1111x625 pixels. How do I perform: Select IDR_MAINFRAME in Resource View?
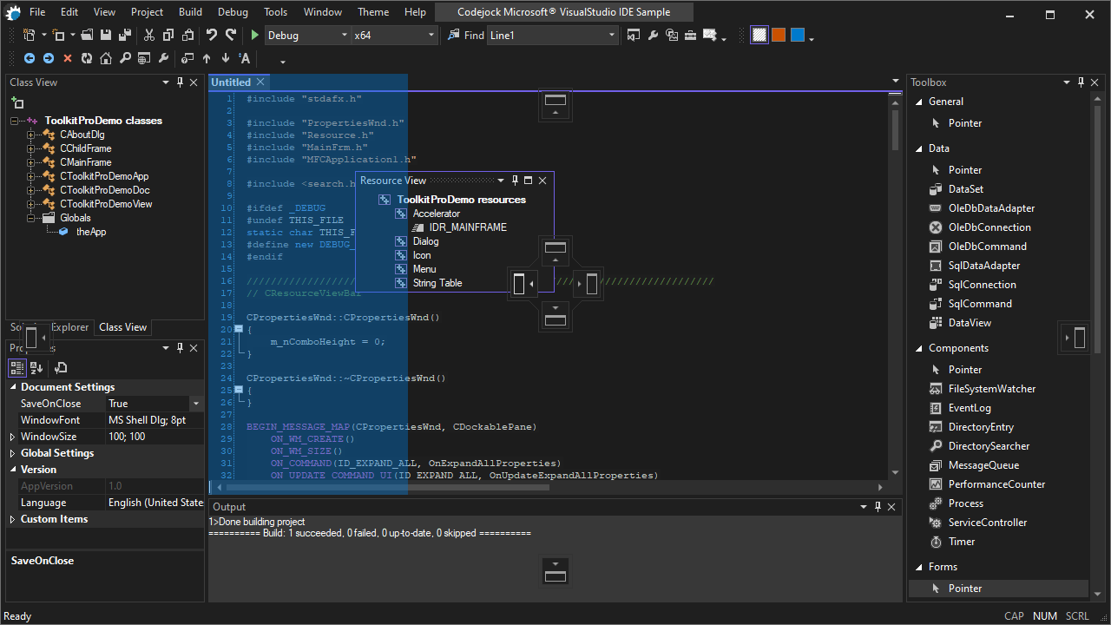[468, 227]
